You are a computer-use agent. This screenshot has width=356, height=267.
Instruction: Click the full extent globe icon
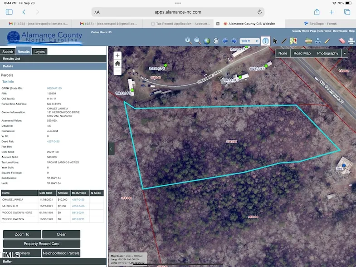point(207,41)
